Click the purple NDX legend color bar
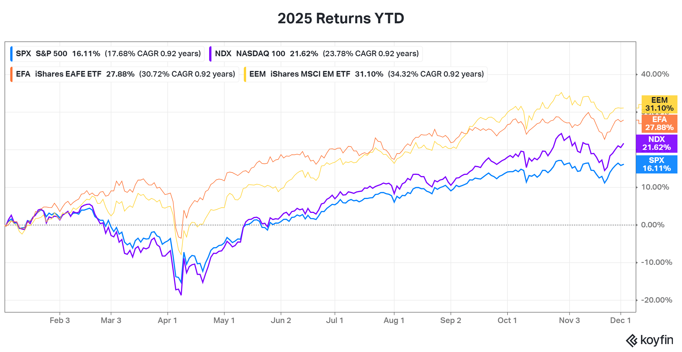 [x=210, y=54]
